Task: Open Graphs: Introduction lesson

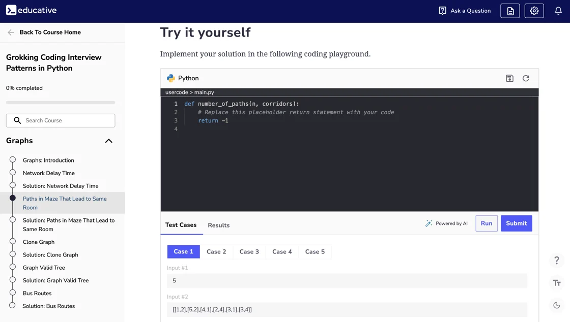Action: click(48, 160)
